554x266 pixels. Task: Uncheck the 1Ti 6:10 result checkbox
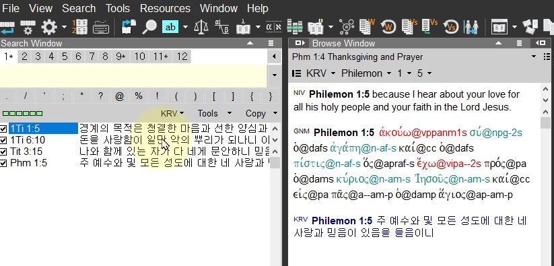[x=3, y=140]
